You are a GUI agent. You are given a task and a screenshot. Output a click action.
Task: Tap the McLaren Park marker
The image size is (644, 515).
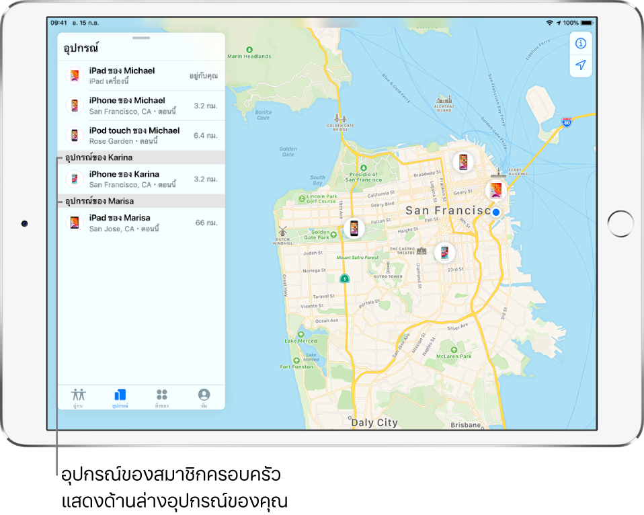454,350
